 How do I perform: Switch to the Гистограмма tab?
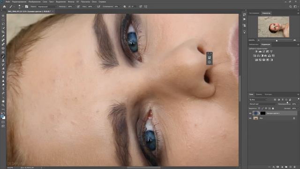point(254,13)
